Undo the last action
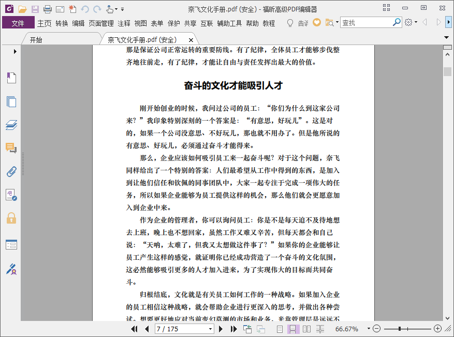This screenshot has height=337, width=454. (x=85, y=9)
